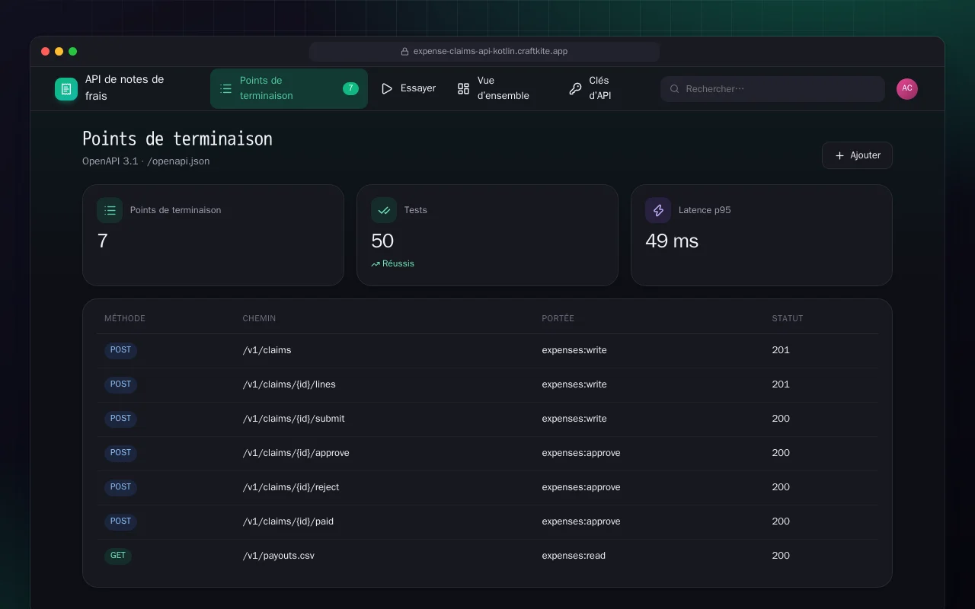This screenshot has width=975, height=609.
Task: Click the magnifier icon in search bar
Action: point(674,89)
